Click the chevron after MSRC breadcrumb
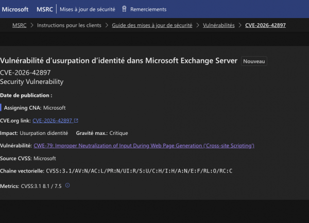Viewport: 309px width, 223px height. [x=32, y=25]
